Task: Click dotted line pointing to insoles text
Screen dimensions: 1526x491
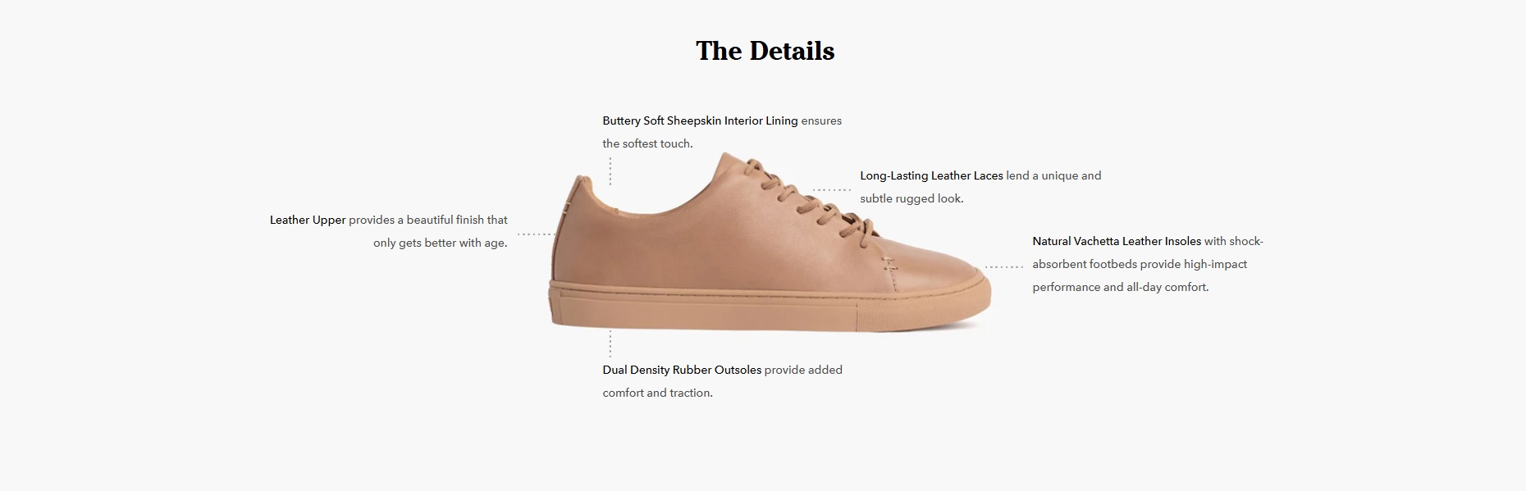Action: click(1003, 266)
